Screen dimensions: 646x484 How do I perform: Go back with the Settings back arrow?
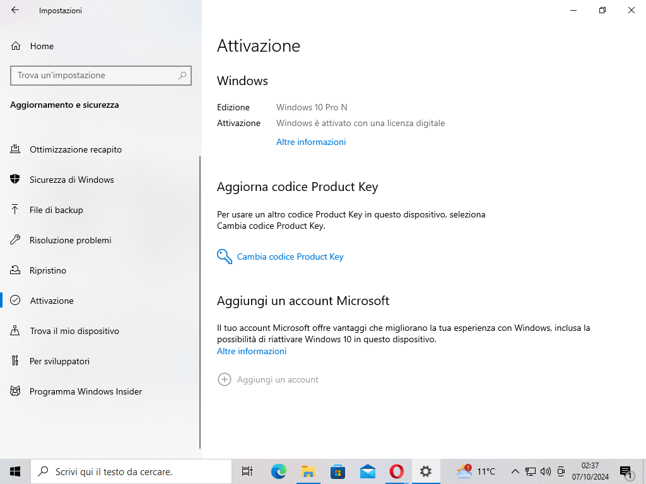pyautogui.click(x=15, y=10)
